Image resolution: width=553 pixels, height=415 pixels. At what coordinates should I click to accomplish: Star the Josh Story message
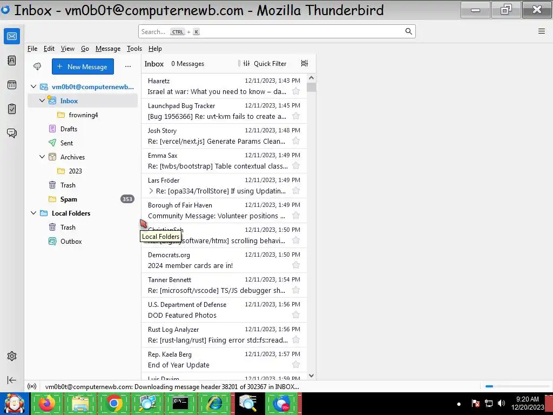(296, 141)
